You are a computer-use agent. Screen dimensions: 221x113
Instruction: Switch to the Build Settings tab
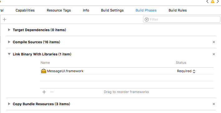[x=112, y=10]
